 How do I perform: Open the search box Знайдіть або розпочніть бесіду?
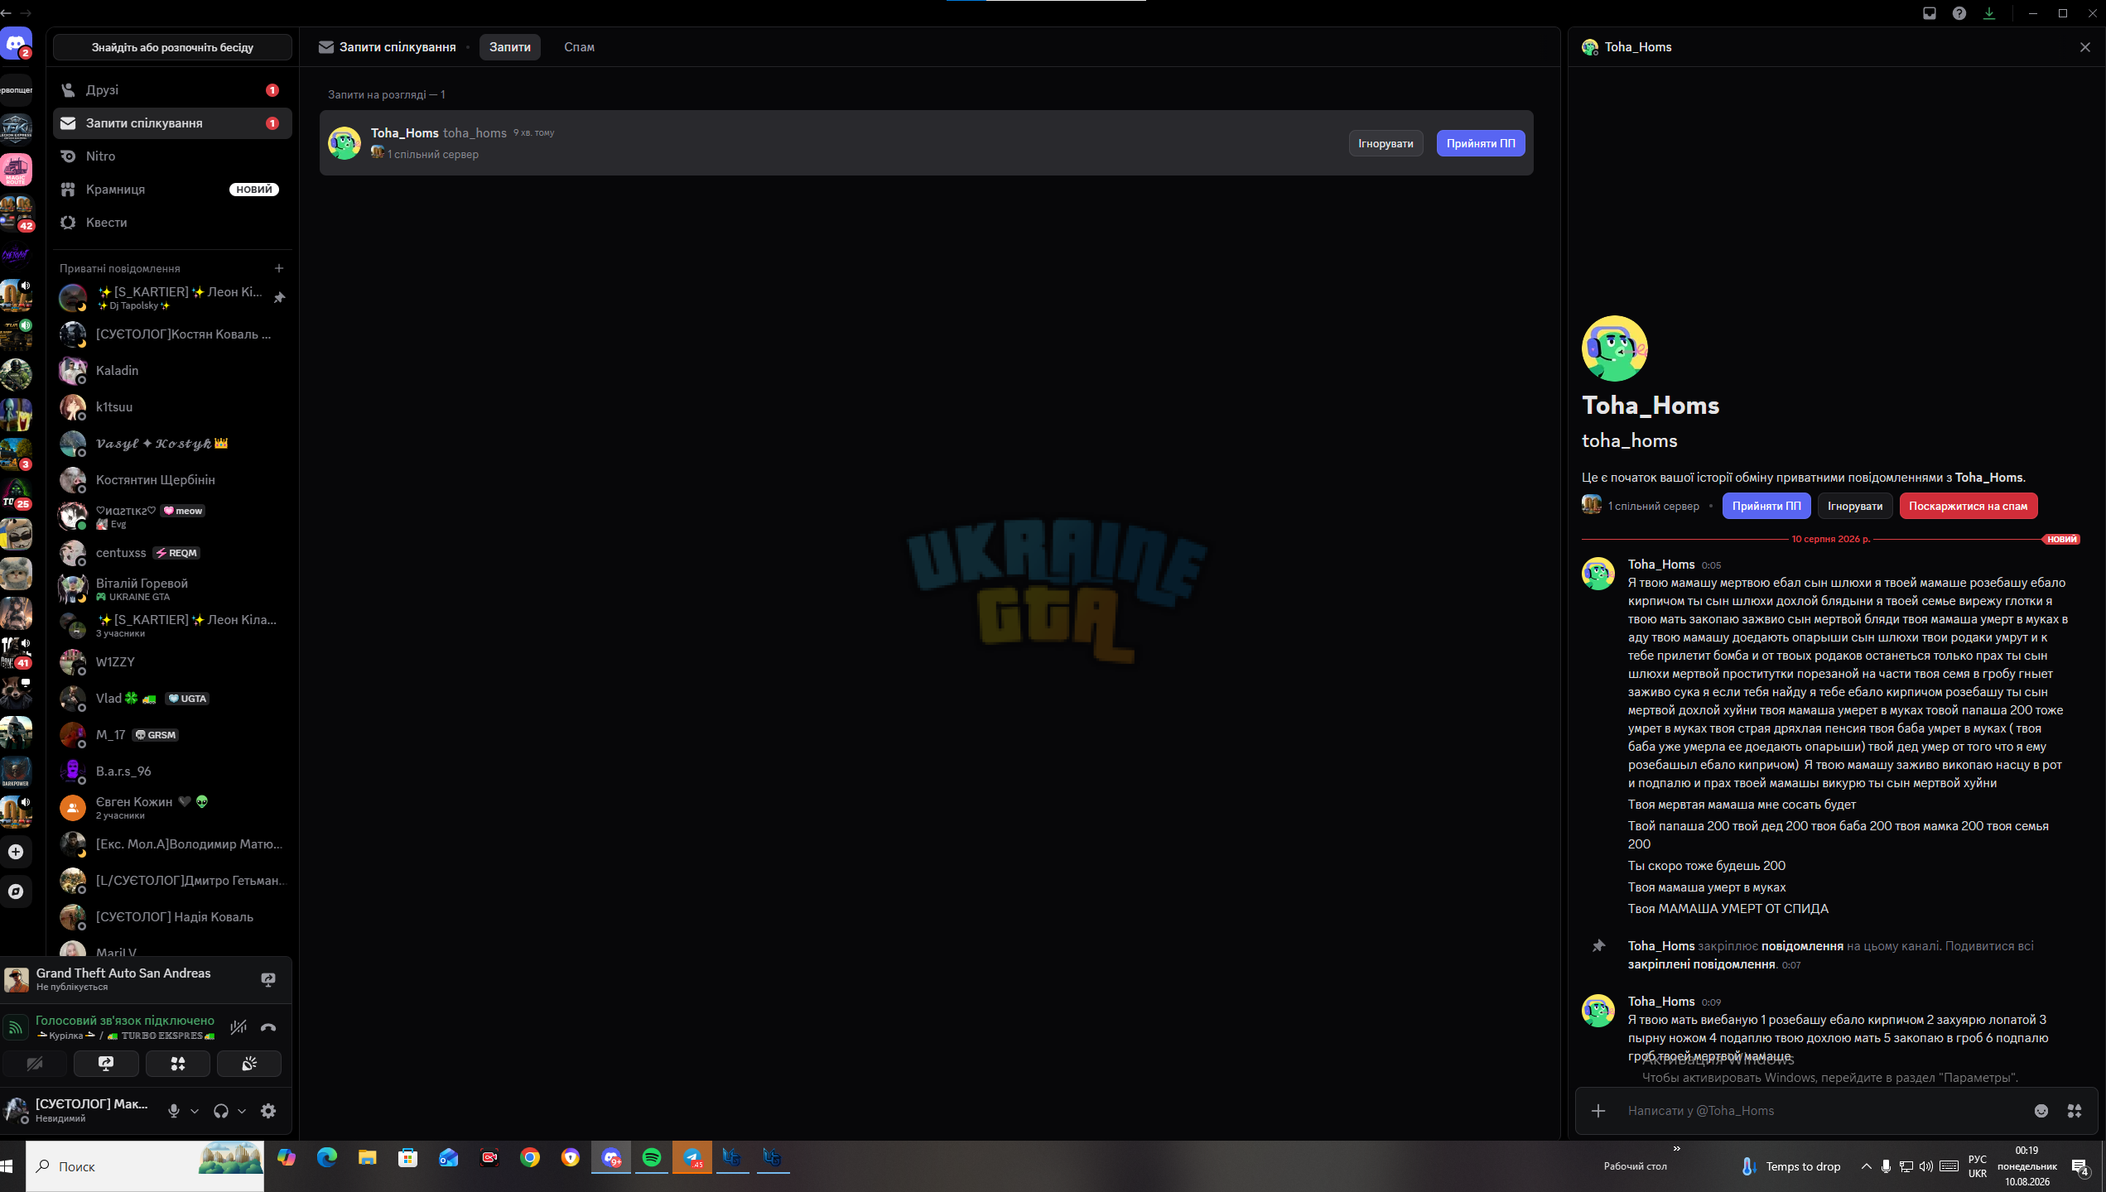click(x=172, y=47)
